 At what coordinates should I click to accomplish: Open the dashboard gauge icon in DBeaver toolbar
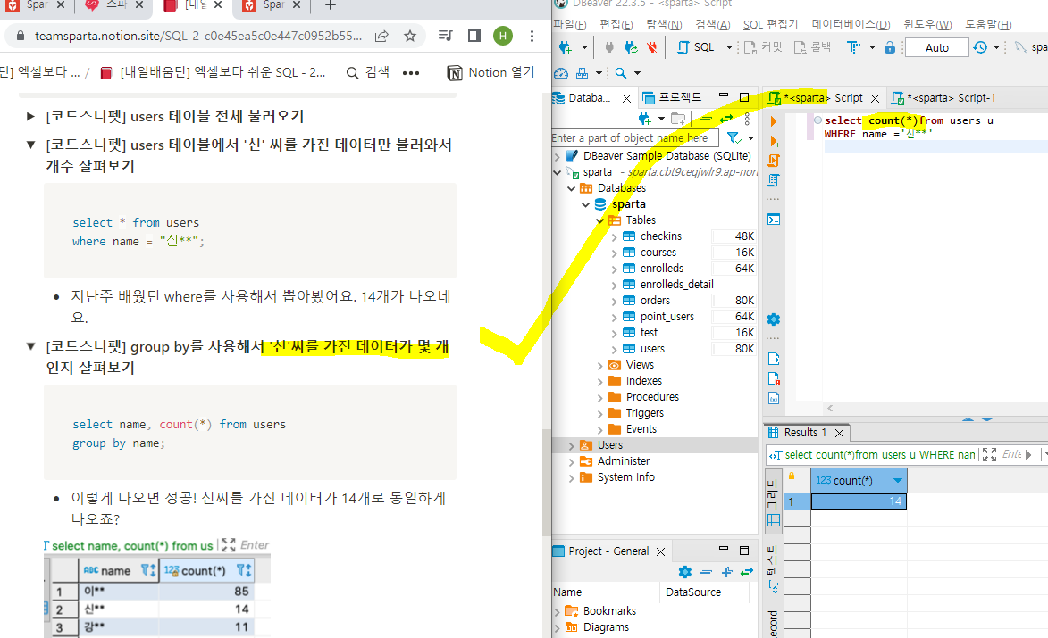(x=561, y=73)
